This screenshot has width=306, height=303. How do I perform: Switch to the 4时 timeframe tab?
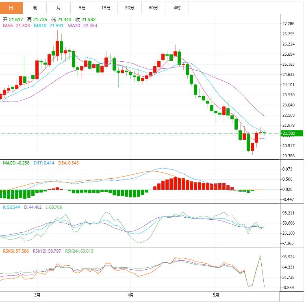tap(177, 8)
